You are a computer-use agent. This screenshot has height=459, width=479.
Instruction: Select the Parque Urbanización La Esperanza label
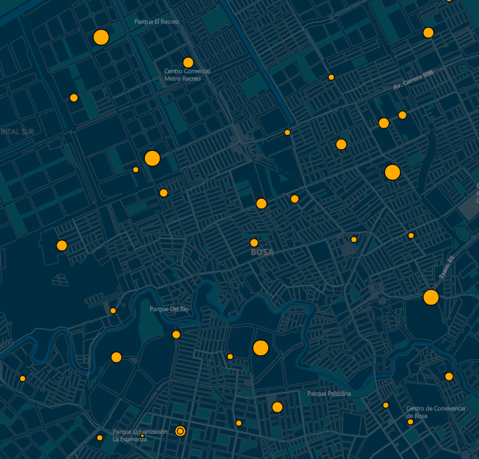point(140,435)
